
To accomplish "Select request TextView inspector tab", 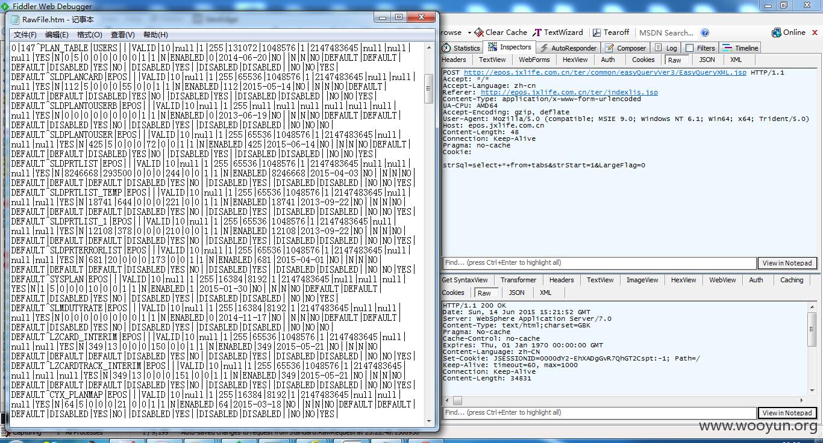I will click(x=492, y=60).
